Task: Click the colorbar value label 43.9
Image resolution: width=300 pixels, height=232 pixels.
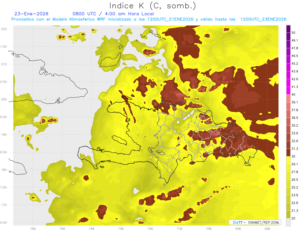Action: (x=295, y=71)
